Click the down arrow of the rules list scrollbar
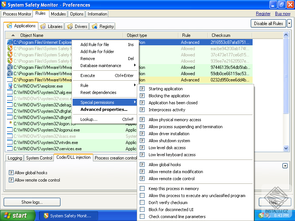The image size is (295, 221). pos(285,149)
